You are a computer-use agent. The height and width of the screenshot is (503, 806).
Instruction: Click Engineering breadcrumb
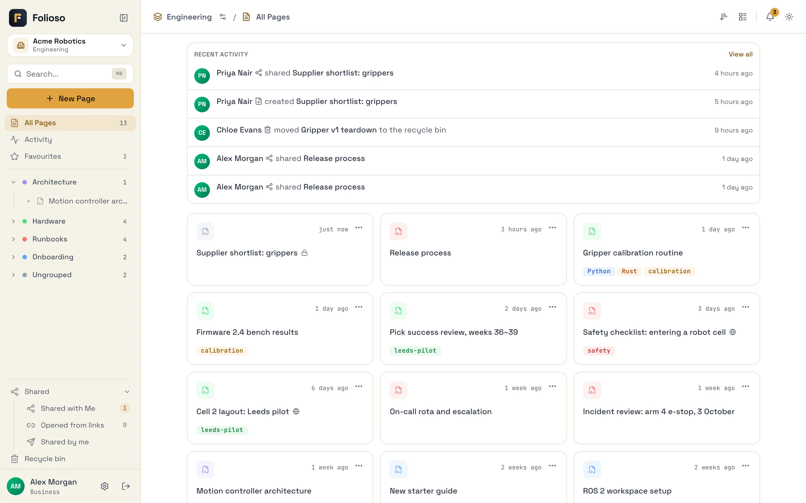[x=189, y=17]
